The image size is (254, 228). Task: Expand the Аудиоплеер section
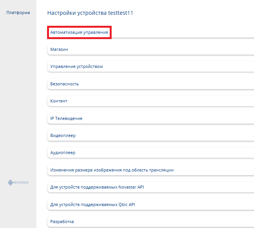tap(63, 153)
